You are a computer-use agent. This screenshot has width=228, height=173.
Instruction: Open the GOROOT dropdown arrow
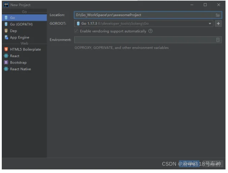click(210, 24)
